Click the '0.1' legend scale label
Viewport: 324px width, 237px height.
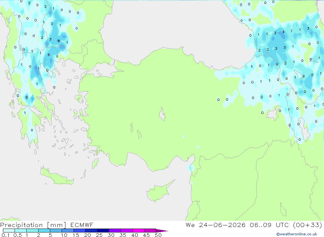coord(6,235)
